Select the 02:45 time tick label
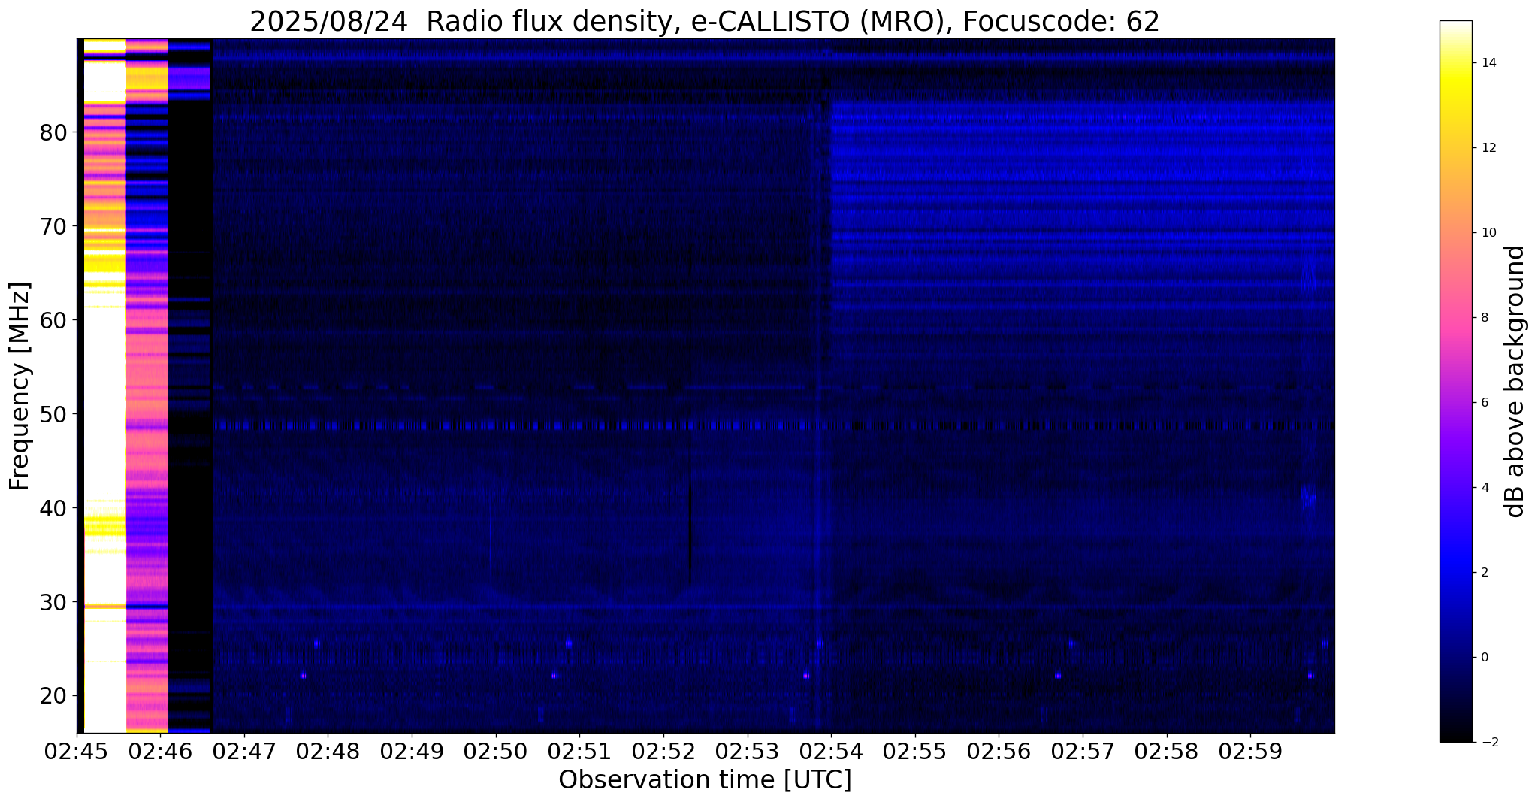 click(x=77, y=752)
